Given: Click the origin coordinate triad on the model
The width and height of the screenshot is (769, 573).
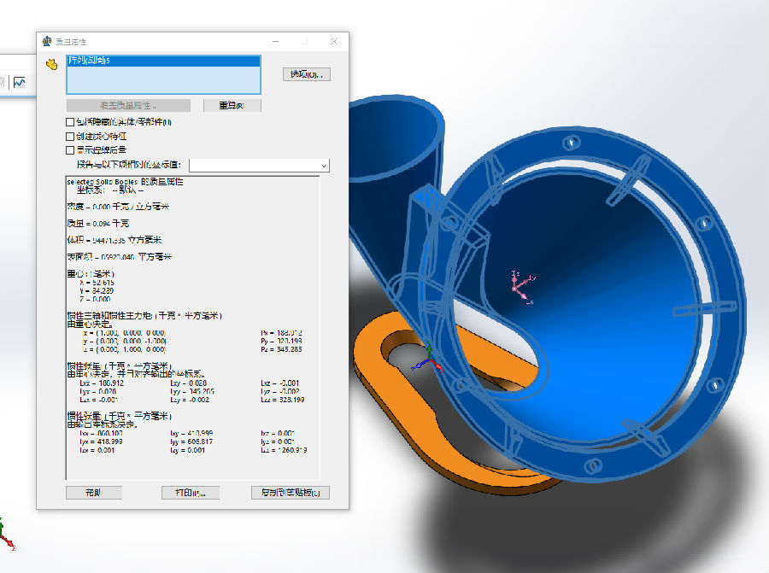Looking at the screenshot, I should [x=429, y=360].
